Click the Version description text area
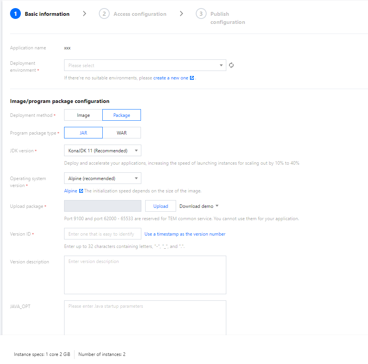The width and height of the screenshot is (368, 364). coord(145,275)
